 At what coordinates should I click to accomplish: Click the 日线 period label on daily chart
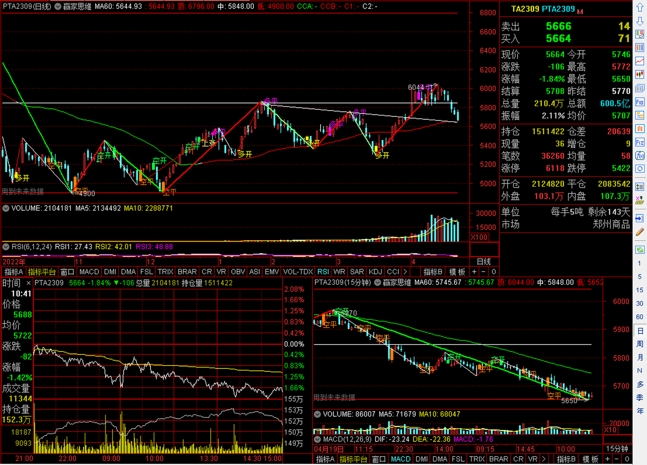484,262
